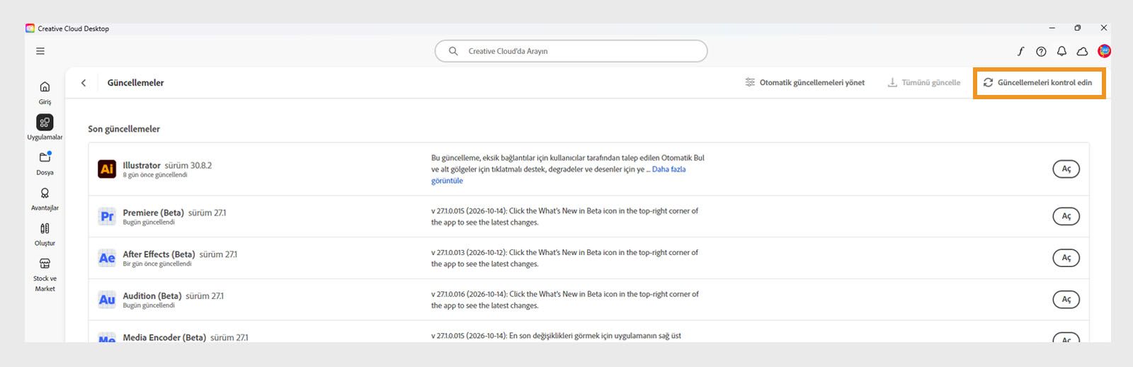This screenshot has width=1133, height=367.
Task: Expand Illustrator notes via Daha fazla görüntüle
Action: point(558,175)
